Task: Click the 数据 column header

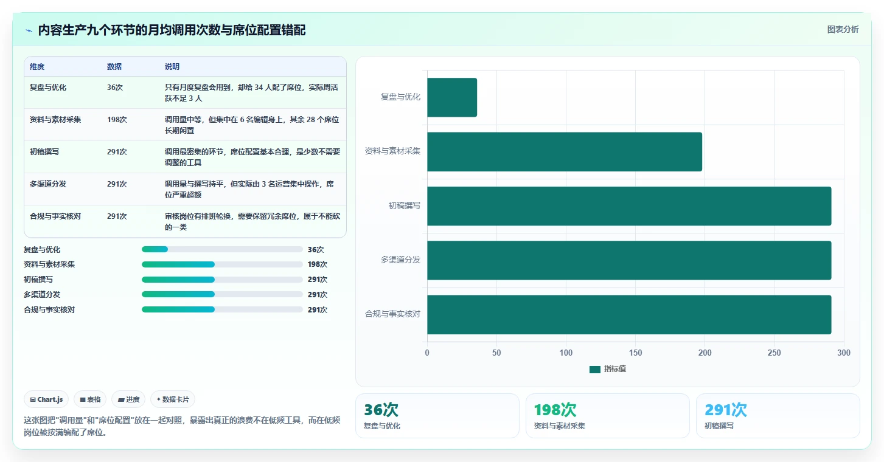Action: pyautogui.click(x=114, y=67)
